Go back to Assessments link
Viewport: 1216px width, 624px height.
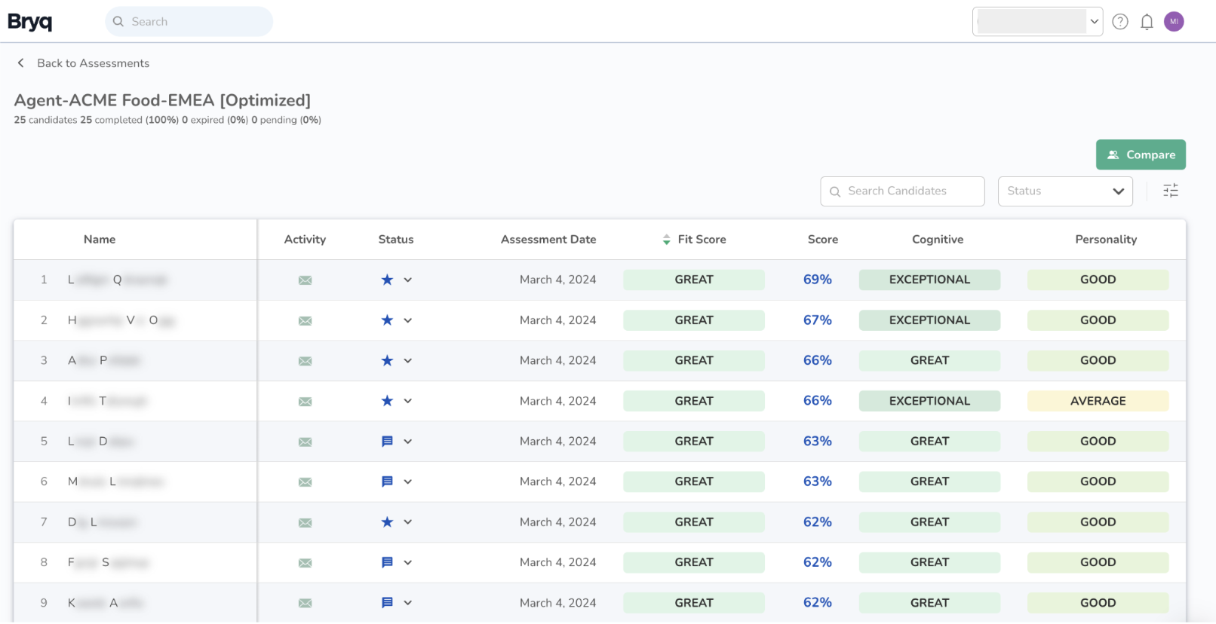tap(93, 63)
